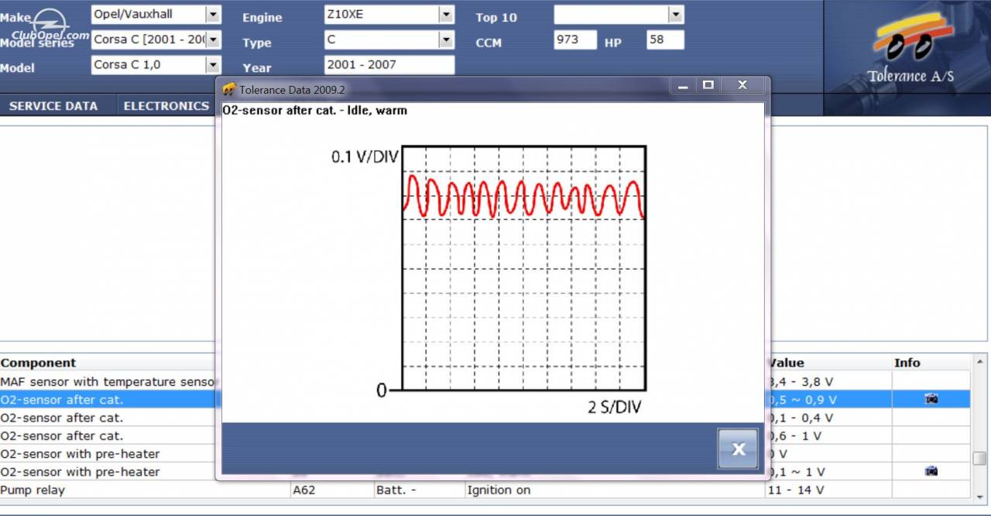Click the 11 - 14 V value cell
The height and width of the screenshot is (516, 991).
828,490
